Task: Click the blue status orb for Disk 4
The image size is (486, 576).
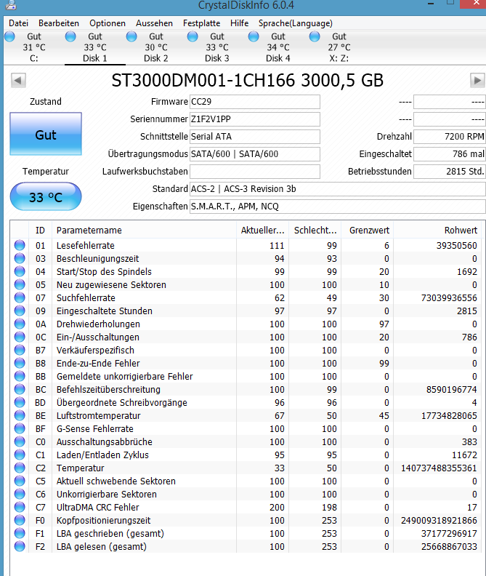Action: click(254, 36)
